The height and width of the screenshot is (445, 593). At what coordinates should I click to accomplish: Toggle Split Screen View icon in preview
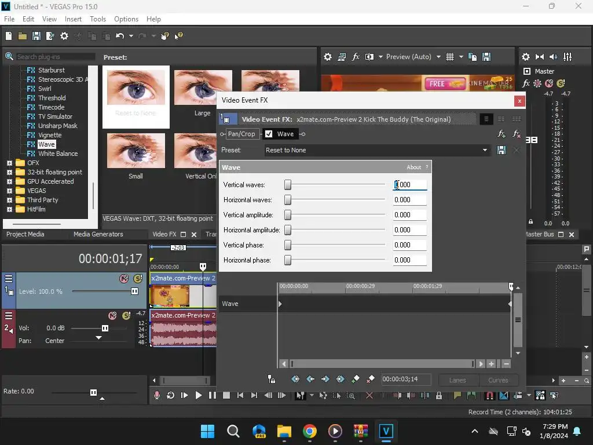pos(369,57)
